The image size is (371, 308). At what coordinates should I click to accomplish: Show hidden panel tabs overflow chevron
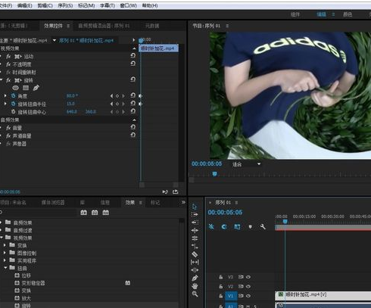click(x=183, y=202)
